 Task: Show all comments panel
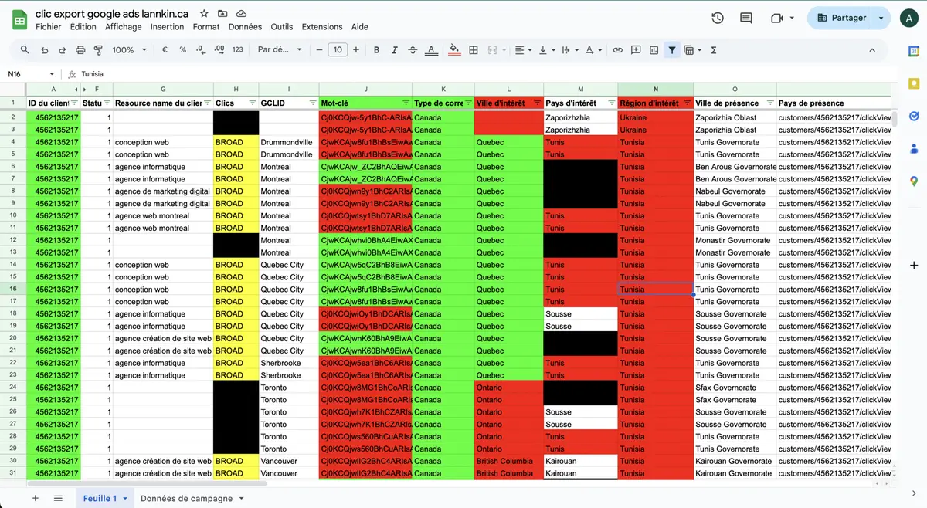(x=746, y=18)
